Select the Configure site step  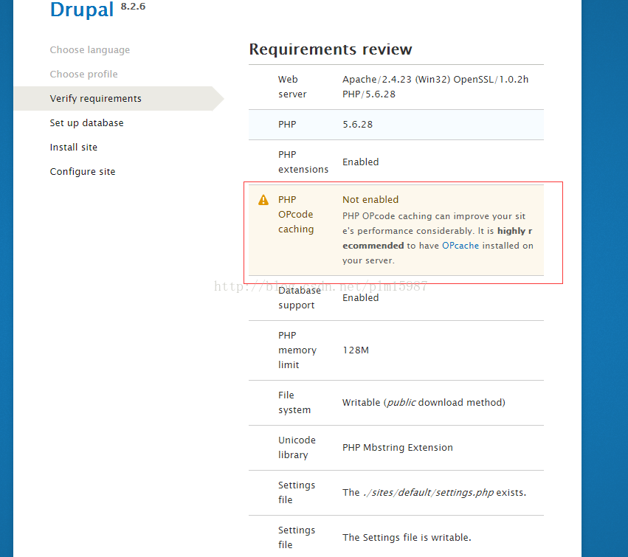pos(83,172)
